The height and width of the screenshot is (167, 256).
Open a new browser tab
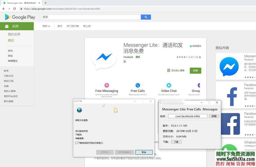pyautogui.click(x=46, y=3)
